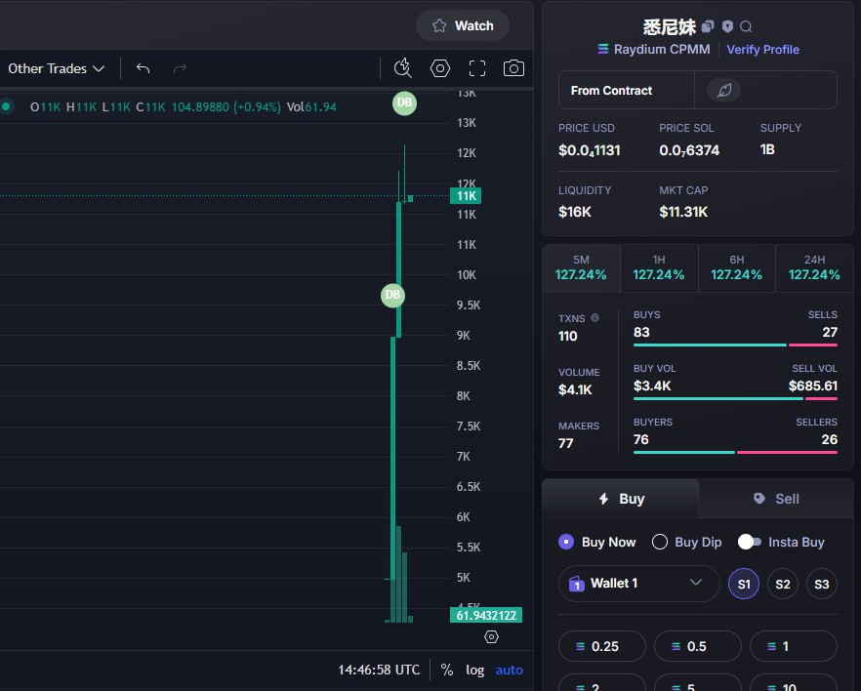The image size is (861, 691).
Task: Choose the 1 SOL amount
Action: (794, 646)
